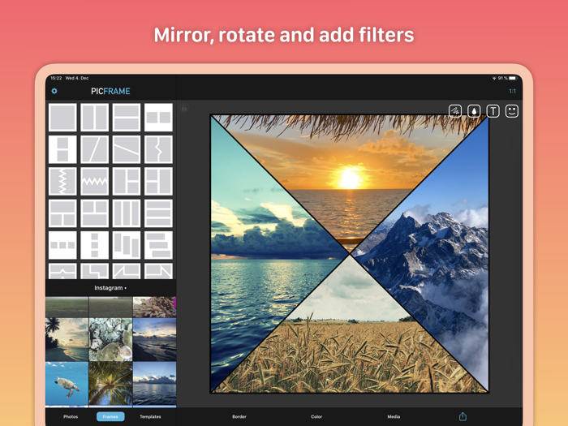Screen dimensions: 568x426
Task: Select the single full-square frame layout
Action: click(x=62, y=118)
